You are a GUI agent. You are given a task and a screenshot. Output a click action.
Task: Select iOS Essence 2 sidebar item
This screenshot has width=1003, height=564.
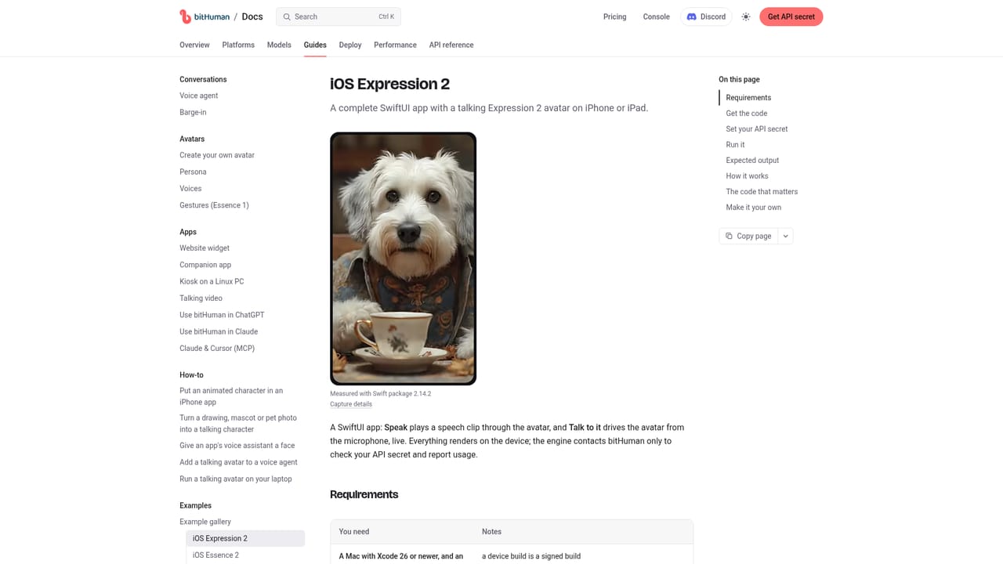pos(215,555)
